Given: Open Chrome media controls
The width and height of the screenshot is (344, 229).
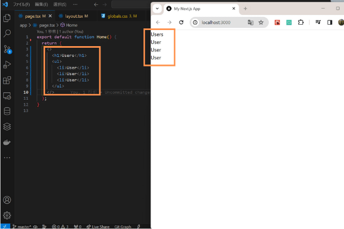Looking at the screenshot, I should 318,23.
